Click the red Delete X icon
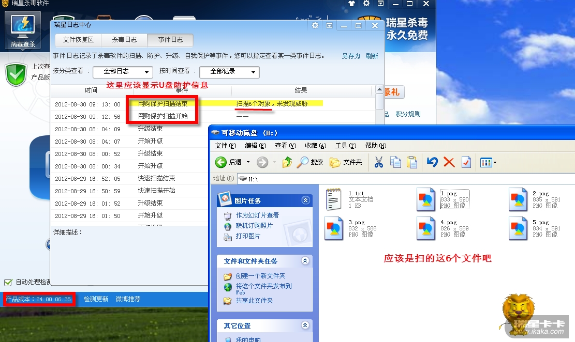 [x=449, y=162]
